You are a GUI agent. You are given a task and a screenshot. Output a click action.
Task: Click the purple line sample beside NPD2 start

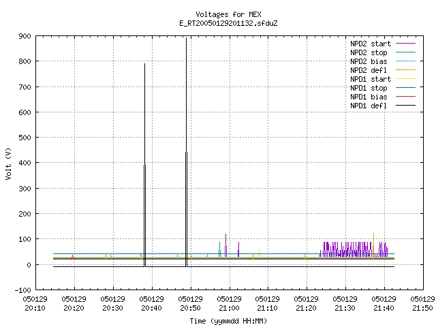405,44
